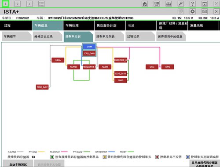The height and width of the screenshot is (167, 220).
Task: Click the vehicle VIN F382652 text
Action: (22, 18)
